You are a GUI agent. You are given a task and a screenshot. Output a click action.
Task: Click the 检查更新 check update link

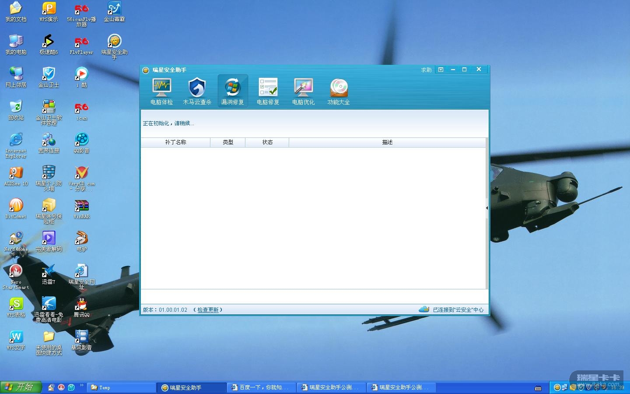[208, 310]
